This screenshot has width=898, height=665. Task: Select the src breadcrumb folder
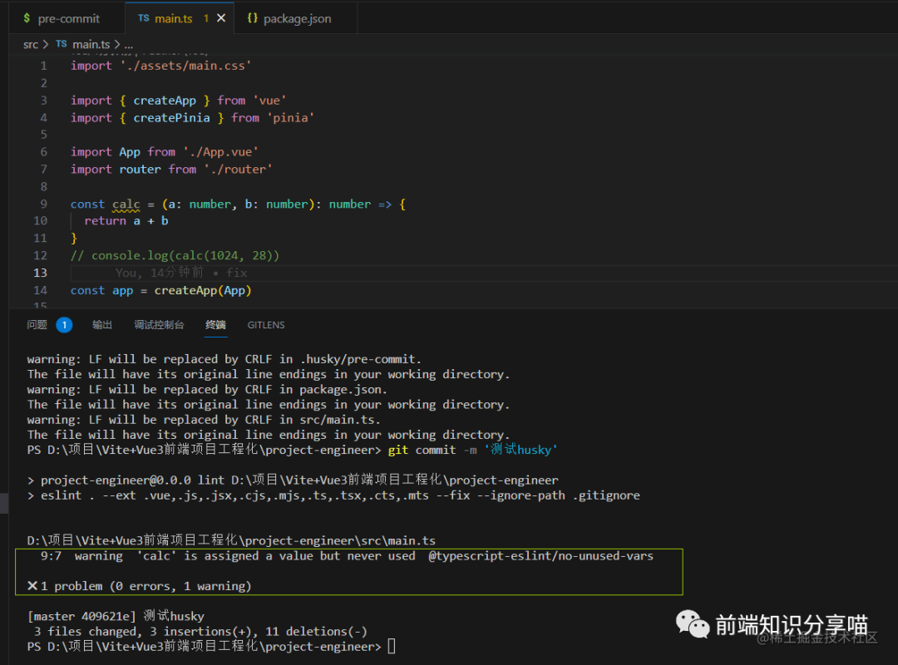click(31, 44)
